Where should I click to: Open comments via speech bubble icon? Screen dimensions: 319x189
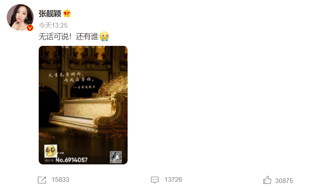coord(155,180)
